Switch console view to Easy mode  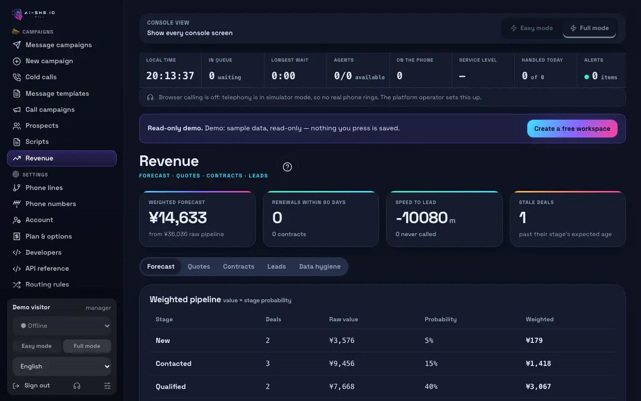click(532, 28)
